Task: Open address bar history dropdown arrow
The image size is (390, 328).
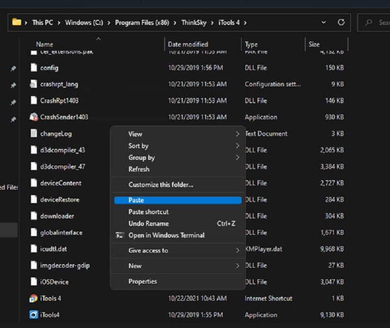Action: tap(324, 22)
